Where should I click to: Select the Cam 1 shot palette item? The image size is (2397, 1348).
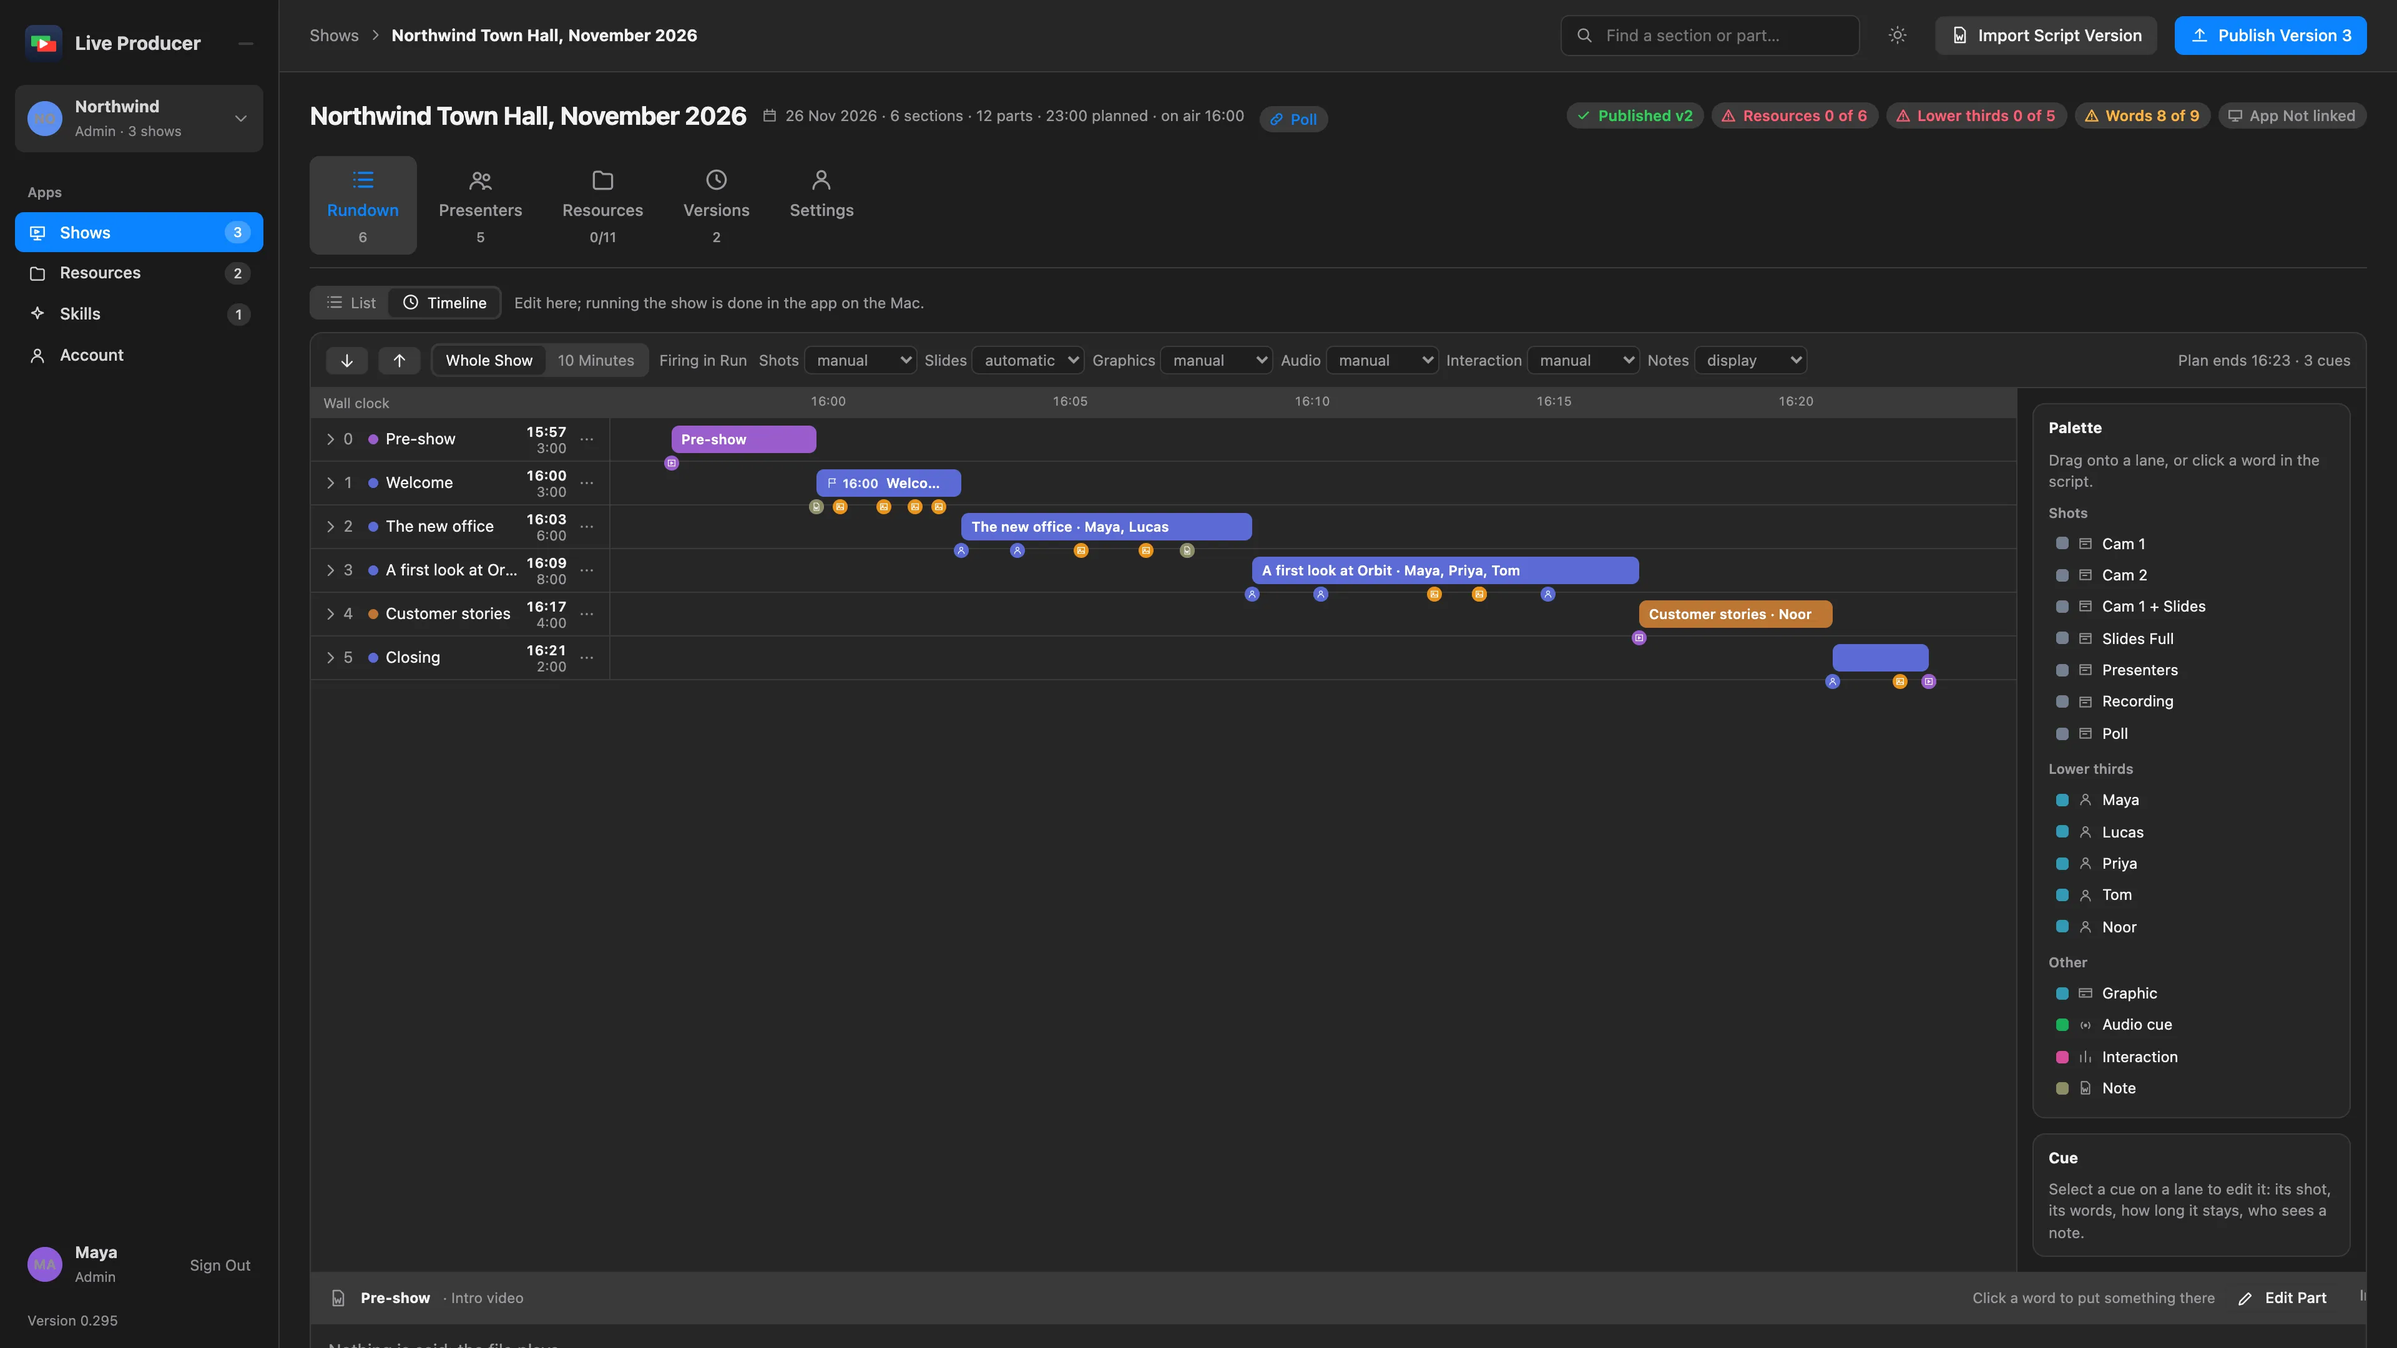[2190, 544]
